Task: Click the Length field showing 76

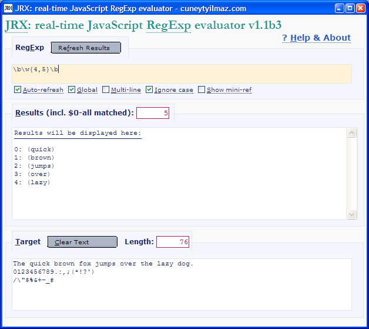Action: tap(172, 242)
